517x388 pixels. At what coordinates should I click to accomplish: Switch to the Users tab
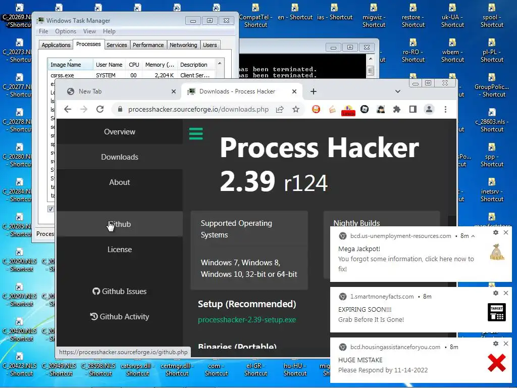tap(210, 45)
